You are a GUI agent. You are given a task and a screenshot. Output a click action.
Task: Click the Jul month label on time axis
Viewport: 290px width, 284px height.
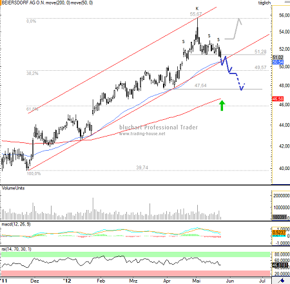(262, 281)
